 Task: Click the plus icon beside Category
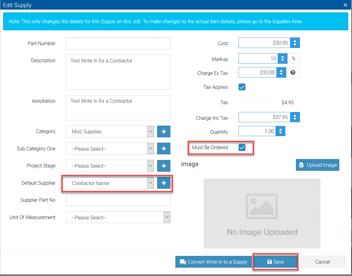[164, 132]
